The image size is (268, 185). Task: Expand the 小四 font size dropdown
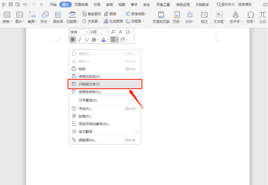pyautogui.click(x=107, y=32)
